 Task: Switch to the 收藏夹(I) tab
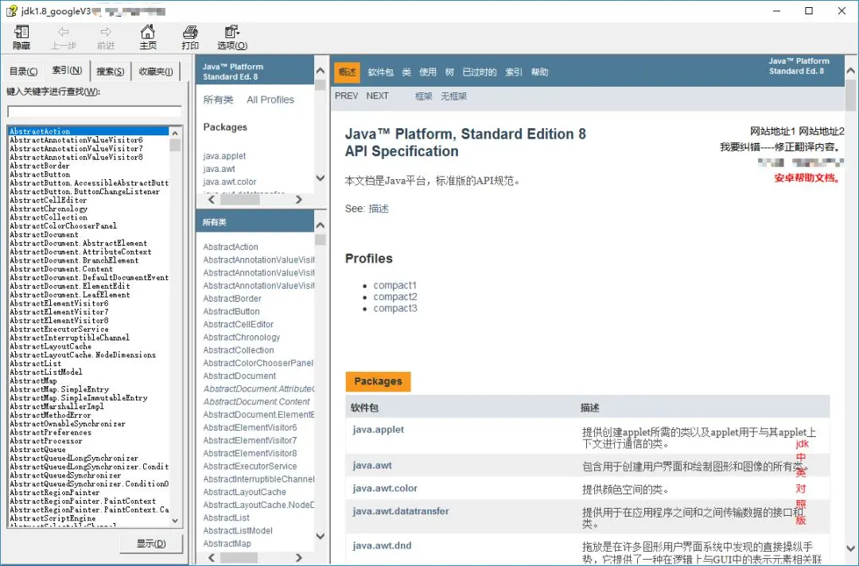(156, 72)
